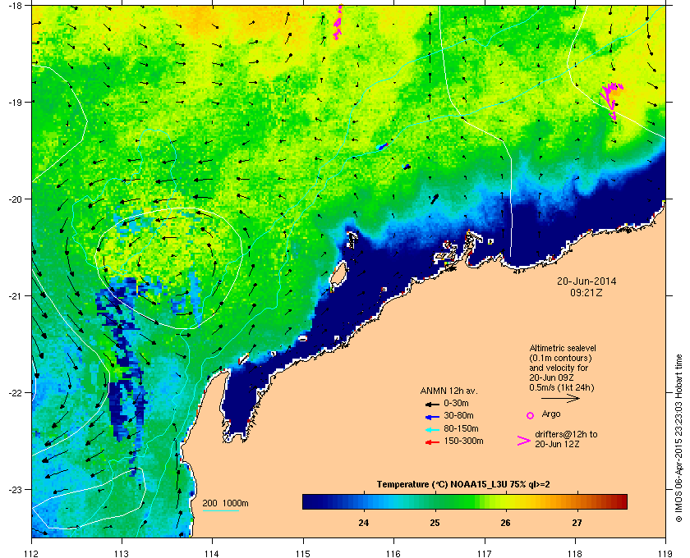Click the cyan 200 1000m depth line sample

click(220, 511)
